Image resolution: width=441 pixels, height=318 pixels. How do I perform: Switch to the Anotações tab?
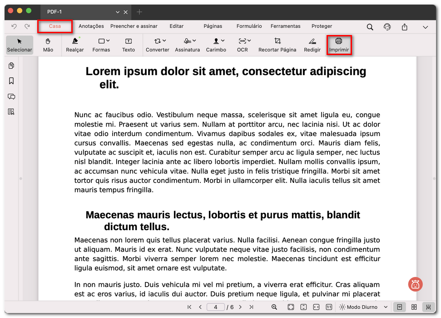(91, 26)
